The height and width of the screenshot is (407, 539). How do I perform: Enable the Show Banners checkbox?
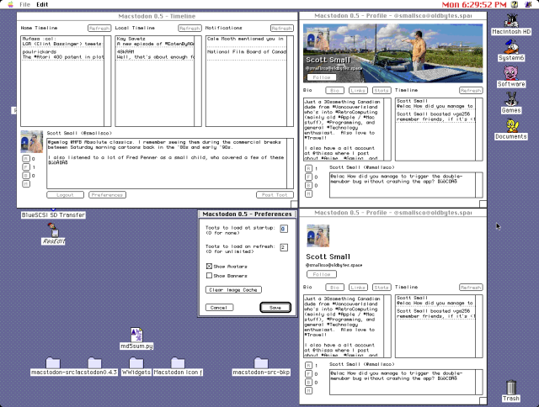(210, 275)
